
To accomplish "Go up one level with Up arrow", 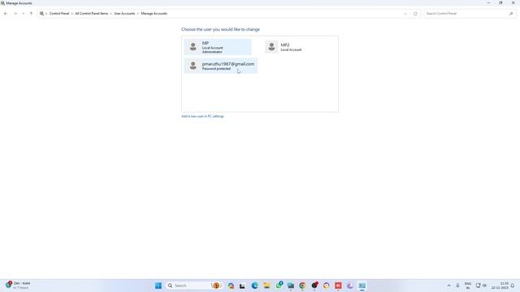I will 31,14.
